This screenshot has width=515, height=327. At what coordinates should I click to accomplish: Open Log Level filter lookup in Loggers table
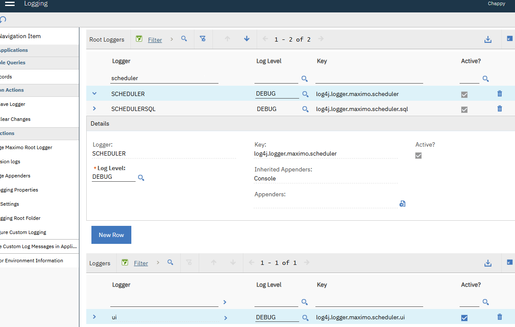(x=305, y=302)
